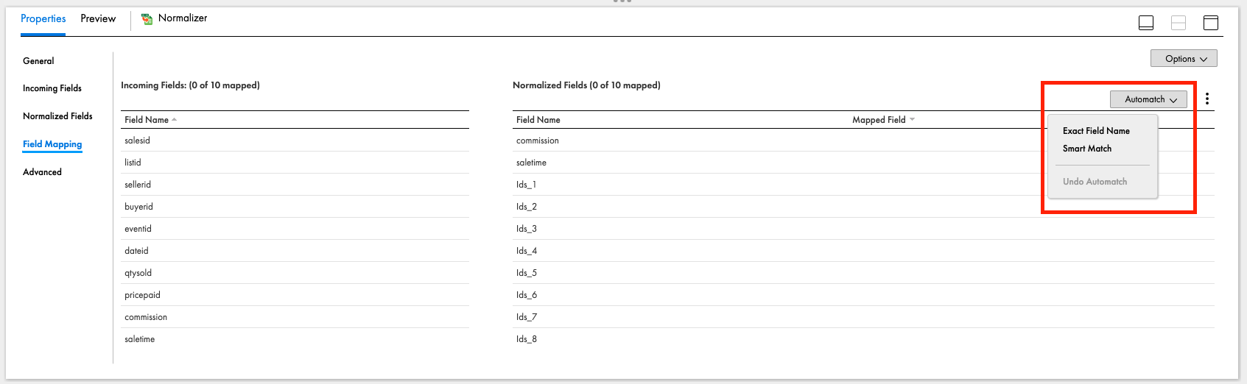Show the Advanced properties section

click(x=42, y=172)
